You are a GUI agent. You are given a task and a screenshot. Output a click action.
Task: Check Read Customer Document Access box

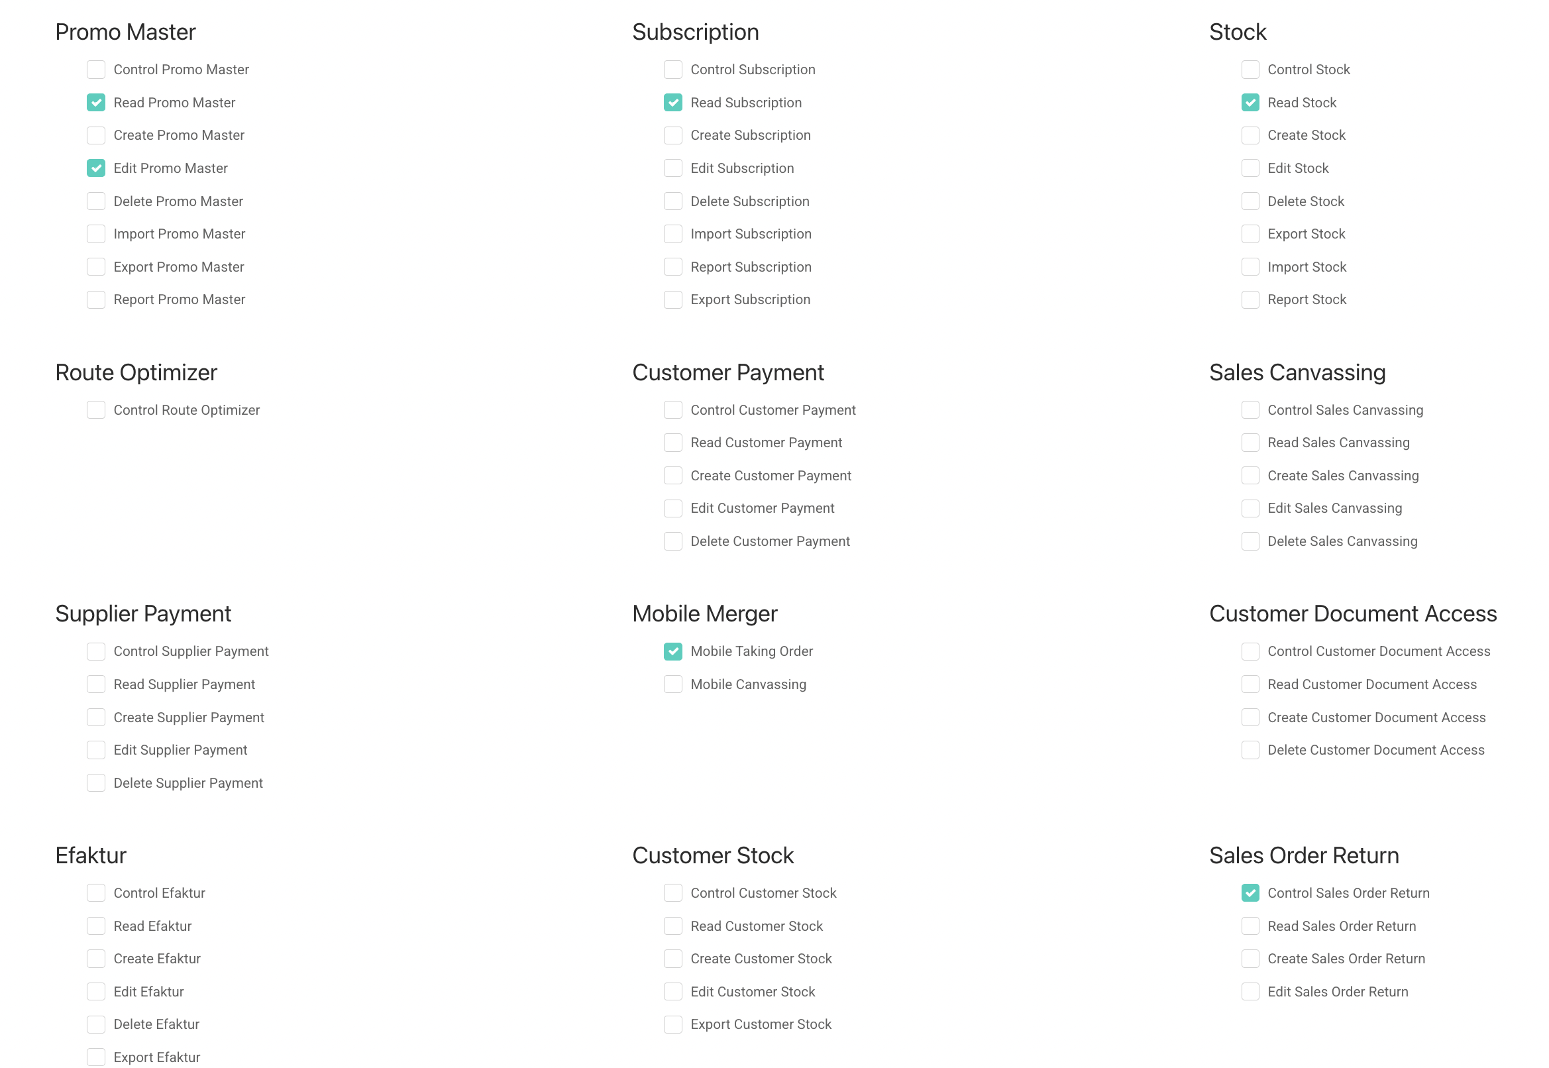click(1250, 684)
